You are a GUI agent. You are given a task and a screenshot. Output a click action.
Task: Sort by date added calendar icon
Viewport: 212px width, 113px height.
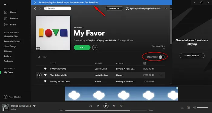[144, 63]
